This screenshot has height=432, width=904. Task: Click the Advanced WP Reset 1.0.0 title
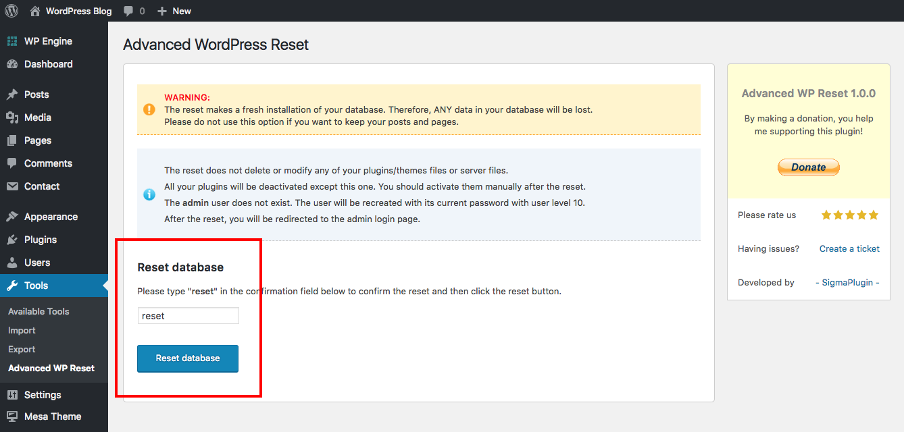click(x=809, y=93)
